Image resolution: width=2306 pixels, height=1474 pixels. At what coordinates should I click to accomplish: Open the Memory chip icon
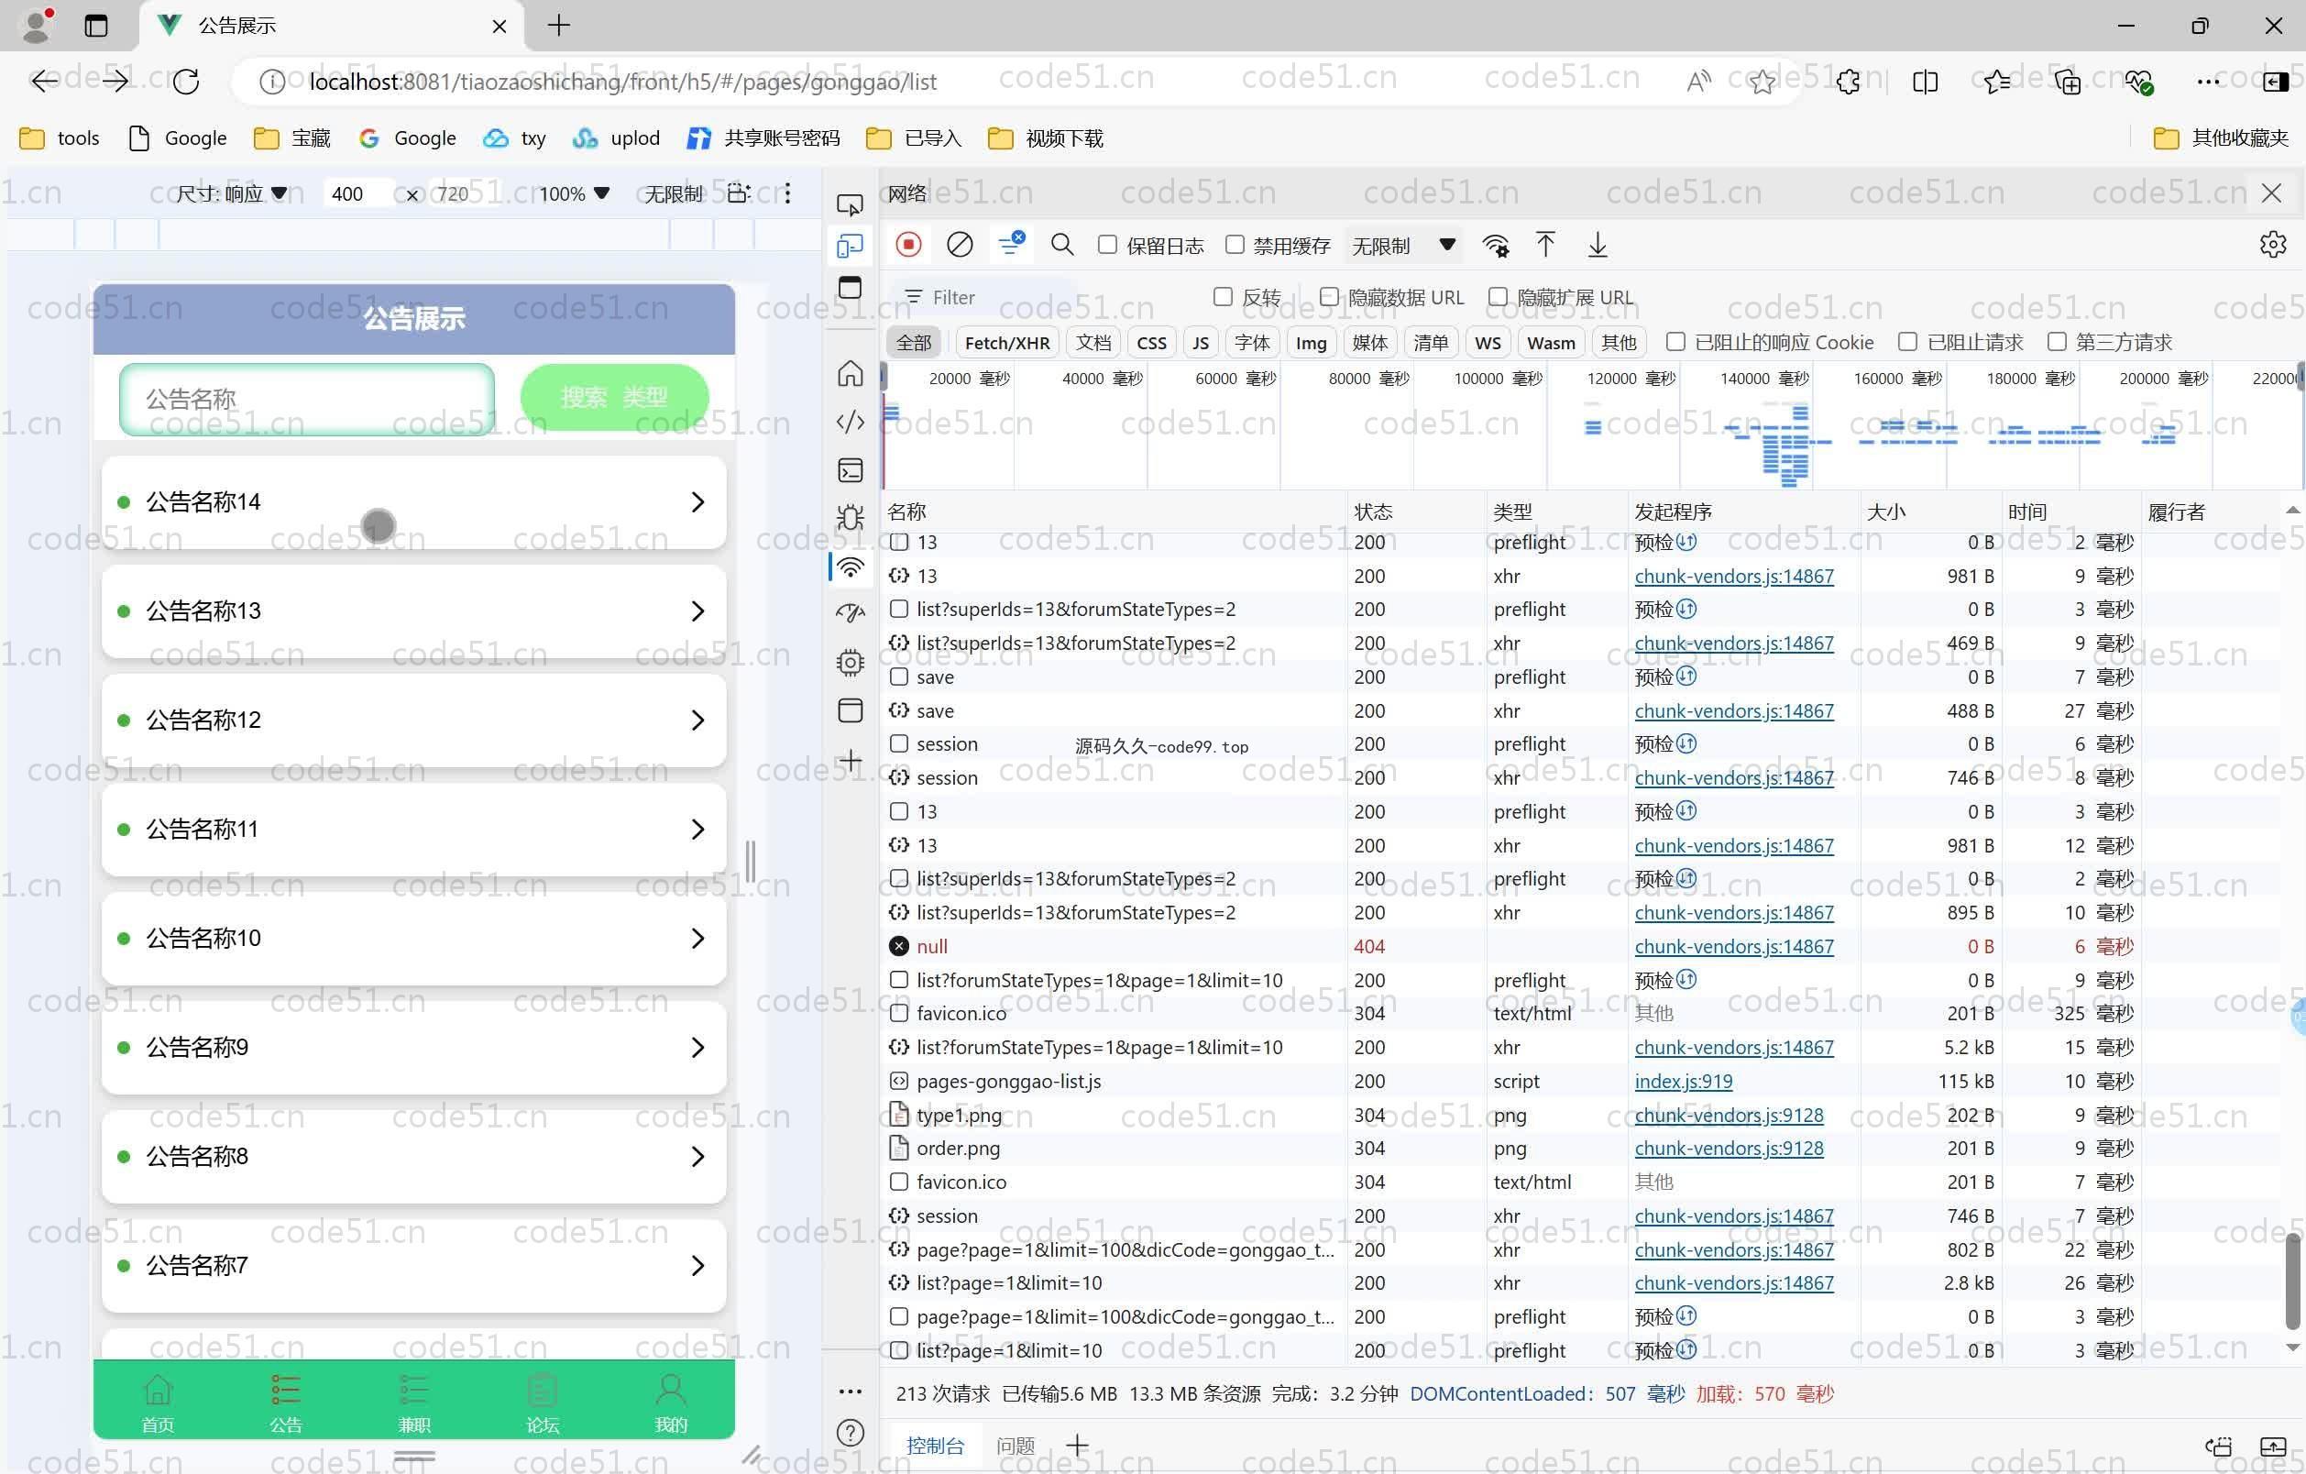tap(850, 662)
